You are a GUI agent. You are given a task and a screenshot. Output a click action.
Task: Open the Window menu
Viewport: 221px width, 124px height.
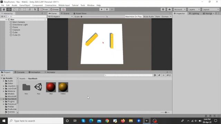coord(90,6)
